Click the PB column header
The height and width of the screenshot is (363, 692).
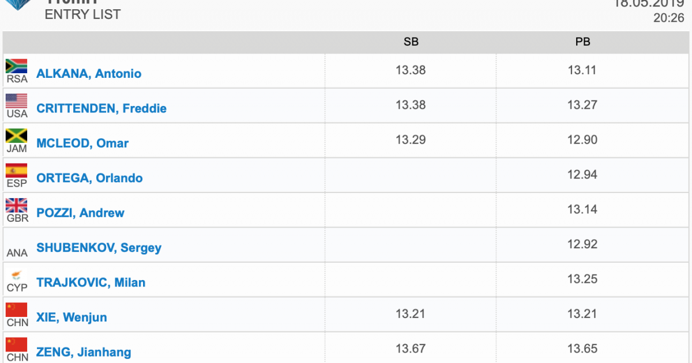[583, 41]
